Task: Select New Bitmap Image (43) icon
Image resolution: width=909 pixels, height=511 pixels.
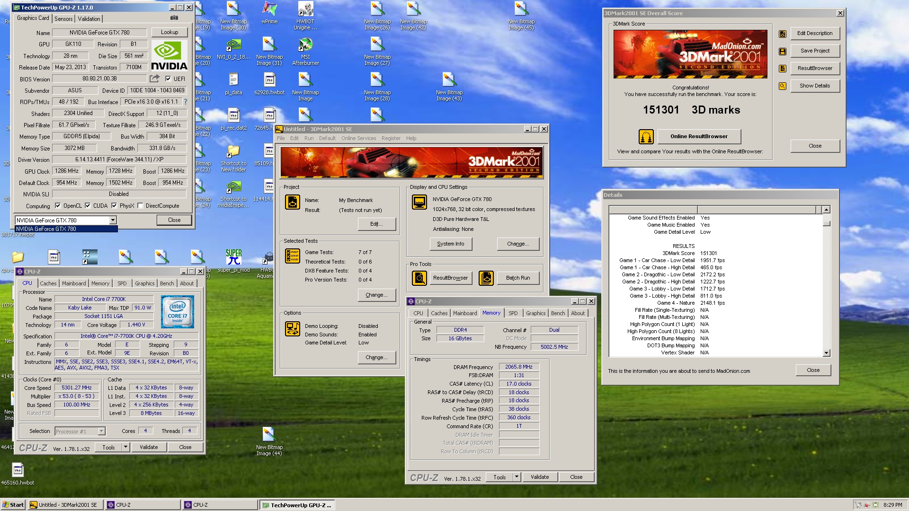Action: (x=449, y=87)
